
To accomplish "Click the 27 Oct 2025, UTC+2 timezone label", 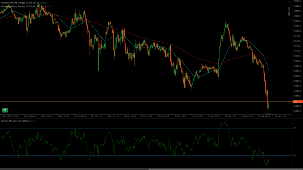I will (9, 117).
